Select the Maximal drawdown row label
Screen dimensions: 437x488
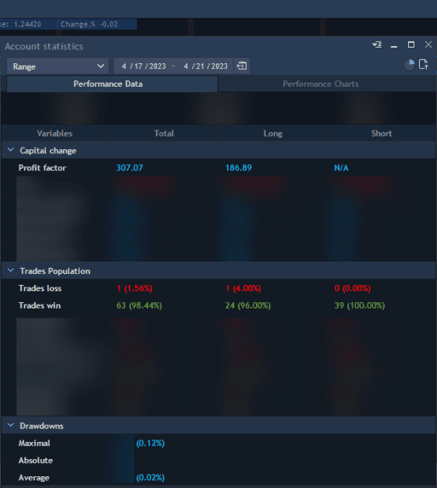click(x=34, y=443)
